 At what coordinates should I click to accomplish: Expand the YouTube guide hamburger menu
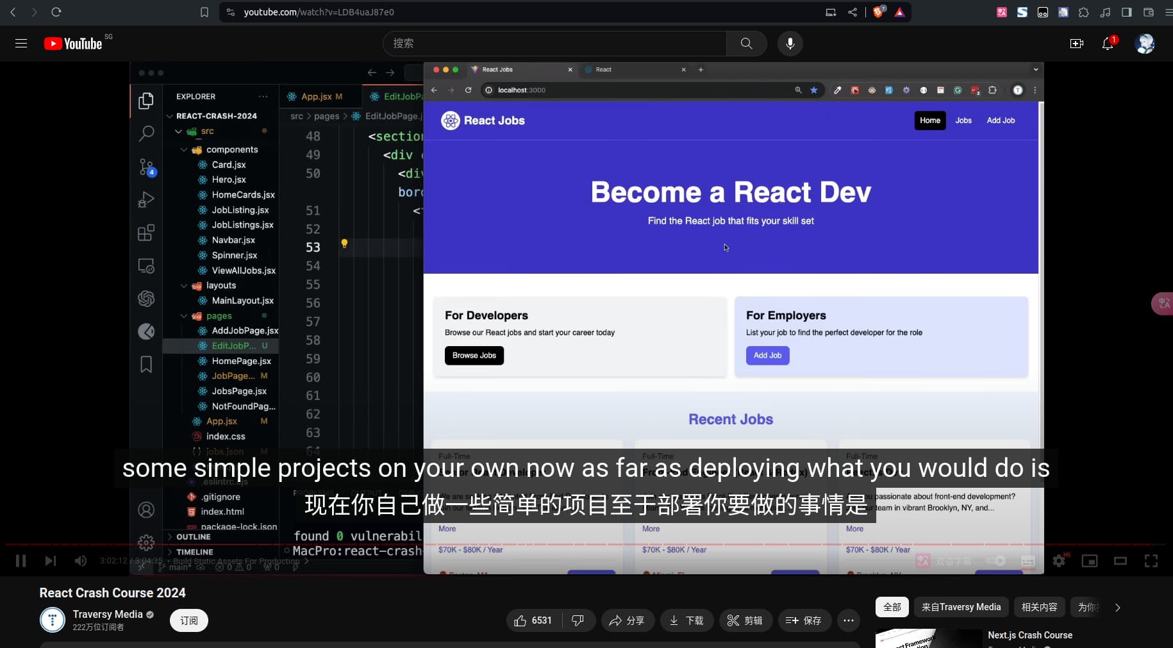click(x=21, y=44)
